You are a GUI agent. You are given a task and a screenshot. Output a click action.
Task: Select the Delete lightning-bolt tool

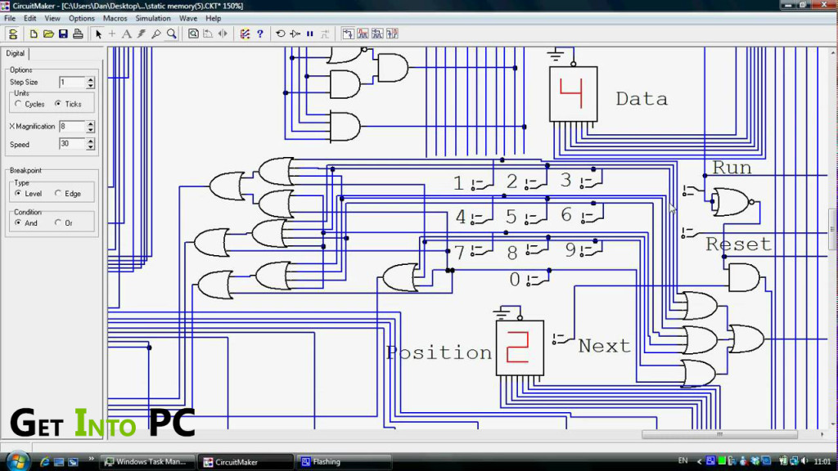[142, 34]
